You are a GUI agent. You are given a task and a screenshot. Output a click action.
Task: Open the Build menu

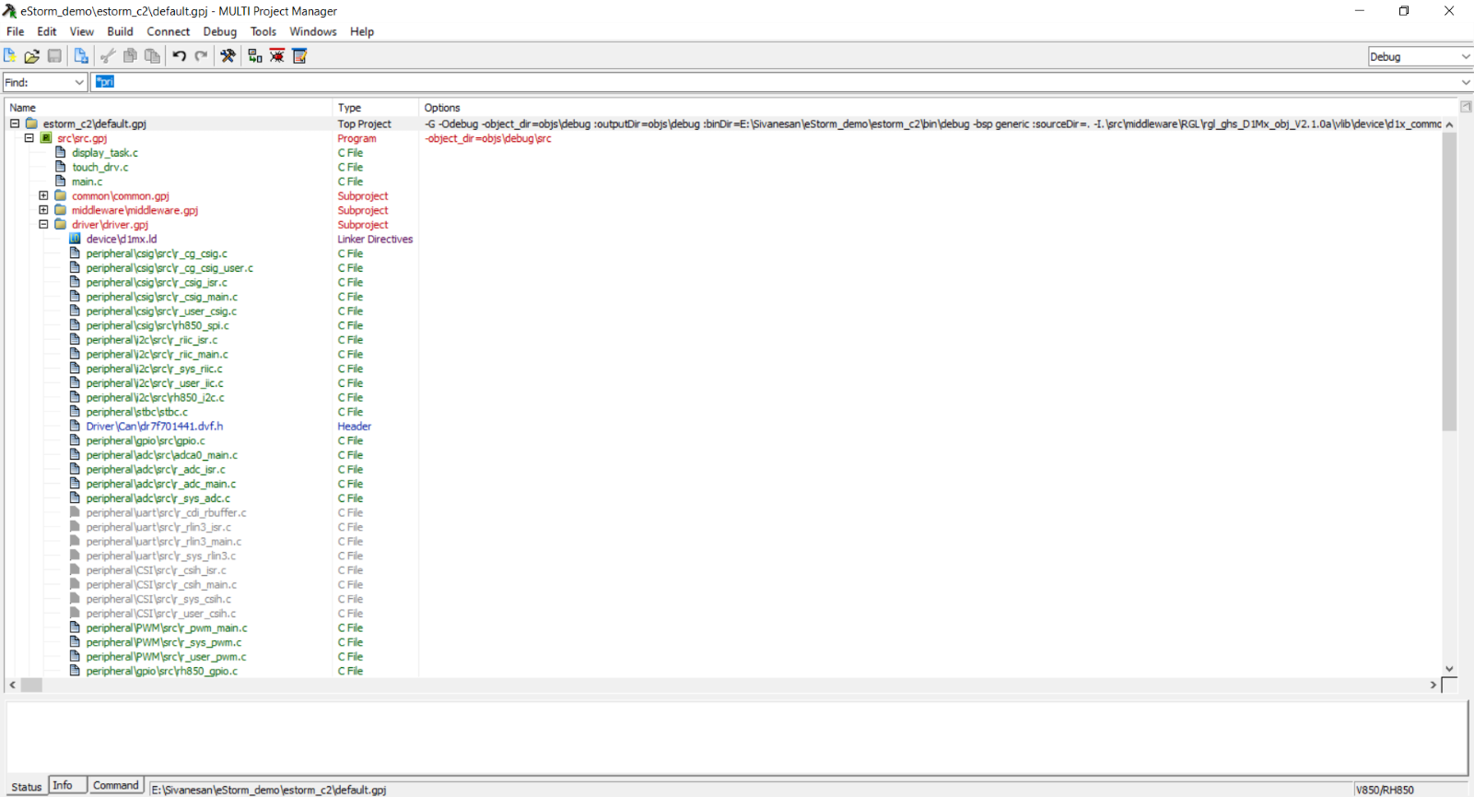coord(121,31)
